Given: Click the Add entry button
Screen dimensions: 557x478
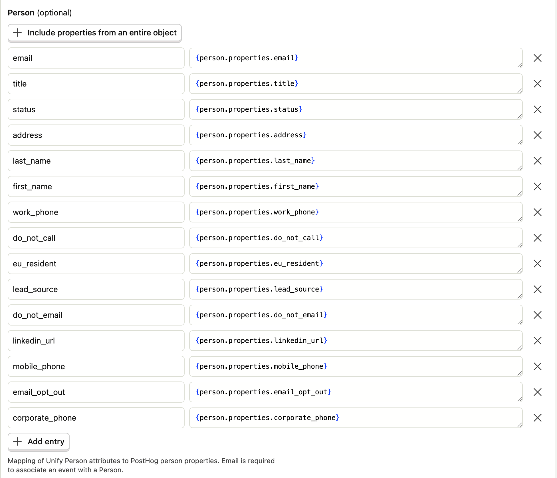Looking at the screenshot, I should [x=39, y=442].
